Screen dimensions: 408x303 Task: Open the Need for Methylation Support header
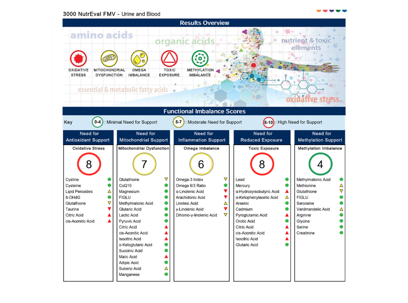coord(320,137)
